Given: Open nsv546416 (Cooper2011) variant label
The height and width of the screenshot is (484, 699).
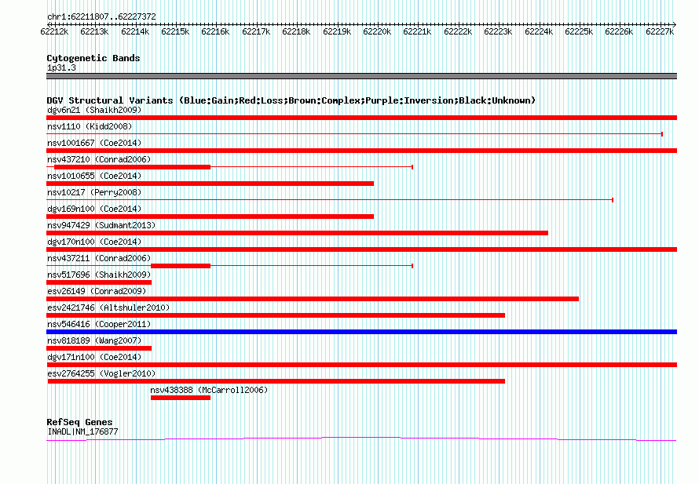Looking at the screenshot, I should (99, 324).
